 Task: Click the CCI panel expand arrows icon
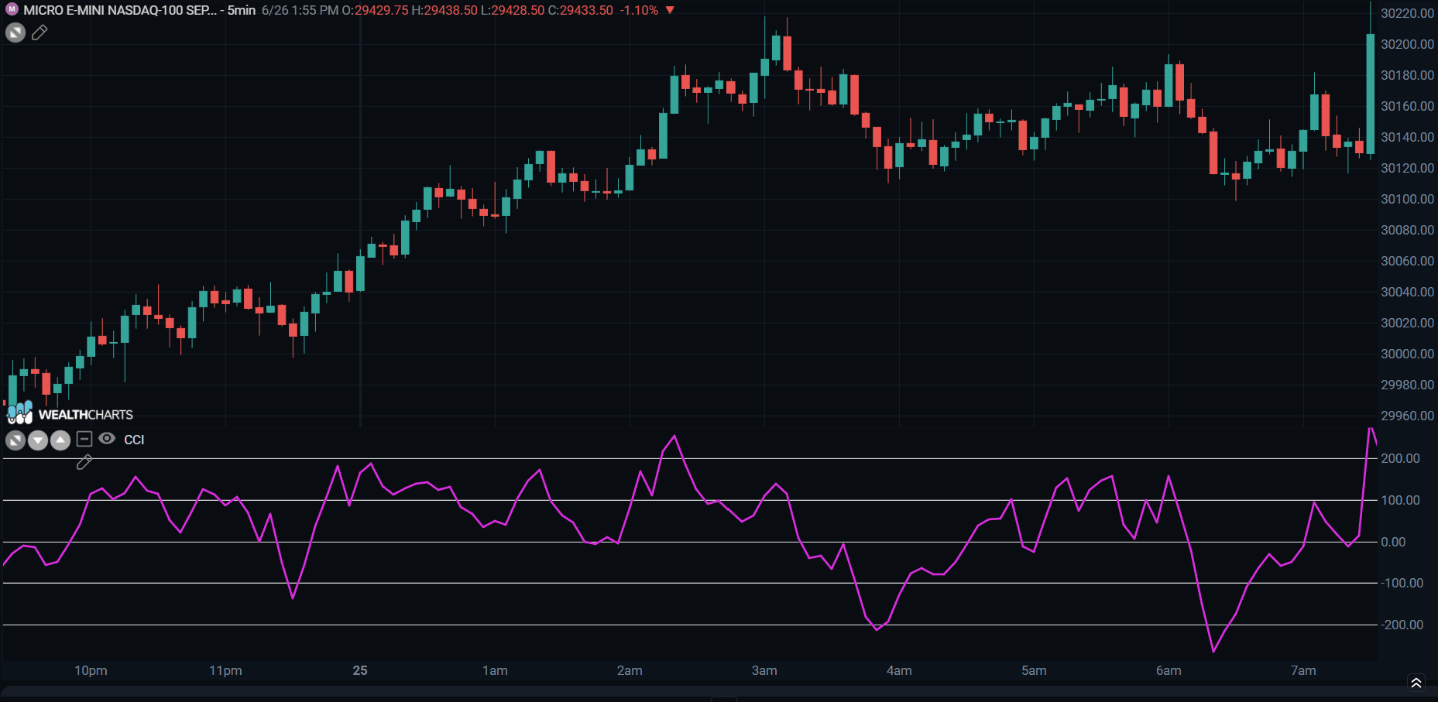pyautogui.click(x=15, y=440)
